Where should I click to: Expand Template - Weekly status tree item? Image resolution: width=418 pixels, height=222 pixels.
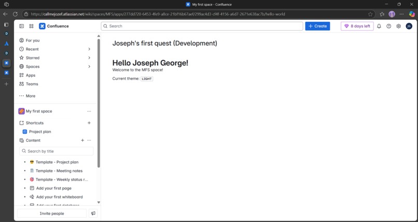pyautogui.click(x=25, y=179)
